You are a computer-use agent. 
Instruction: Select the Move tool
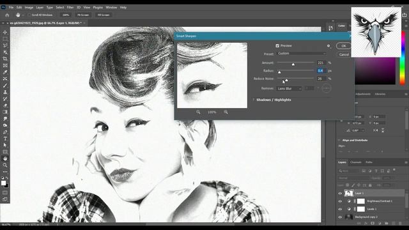pyautogui.click(x=5, y=33)
